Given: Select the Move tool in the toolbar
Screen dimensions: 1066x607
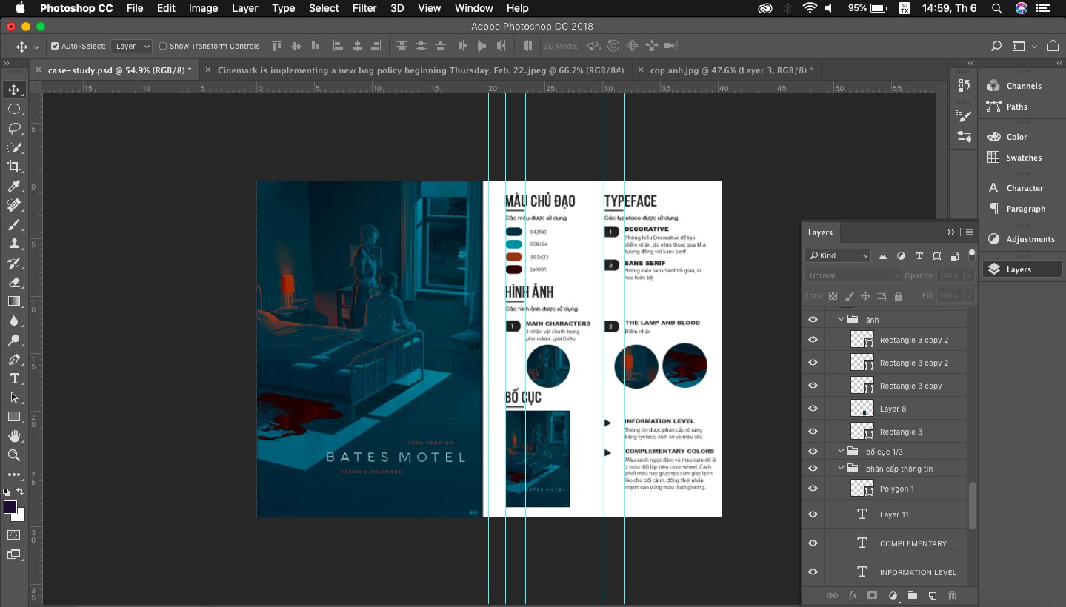Looking at the screenshot, I should tap(14, 90).
